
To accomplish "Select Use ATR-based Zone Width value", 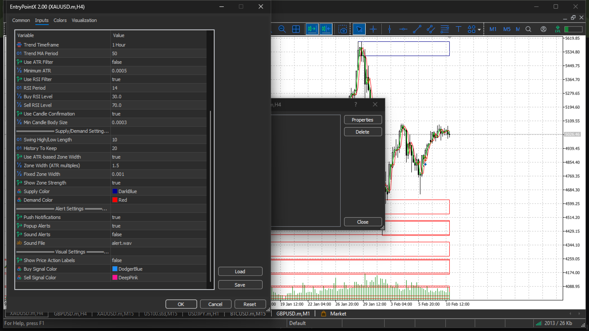I will 159,157.
